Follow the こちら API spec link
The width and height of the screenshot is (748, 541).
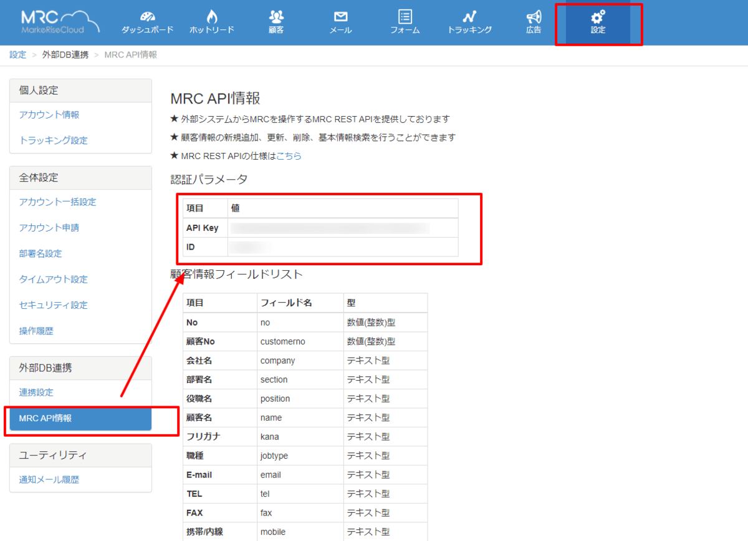click(x=289, y=156)
